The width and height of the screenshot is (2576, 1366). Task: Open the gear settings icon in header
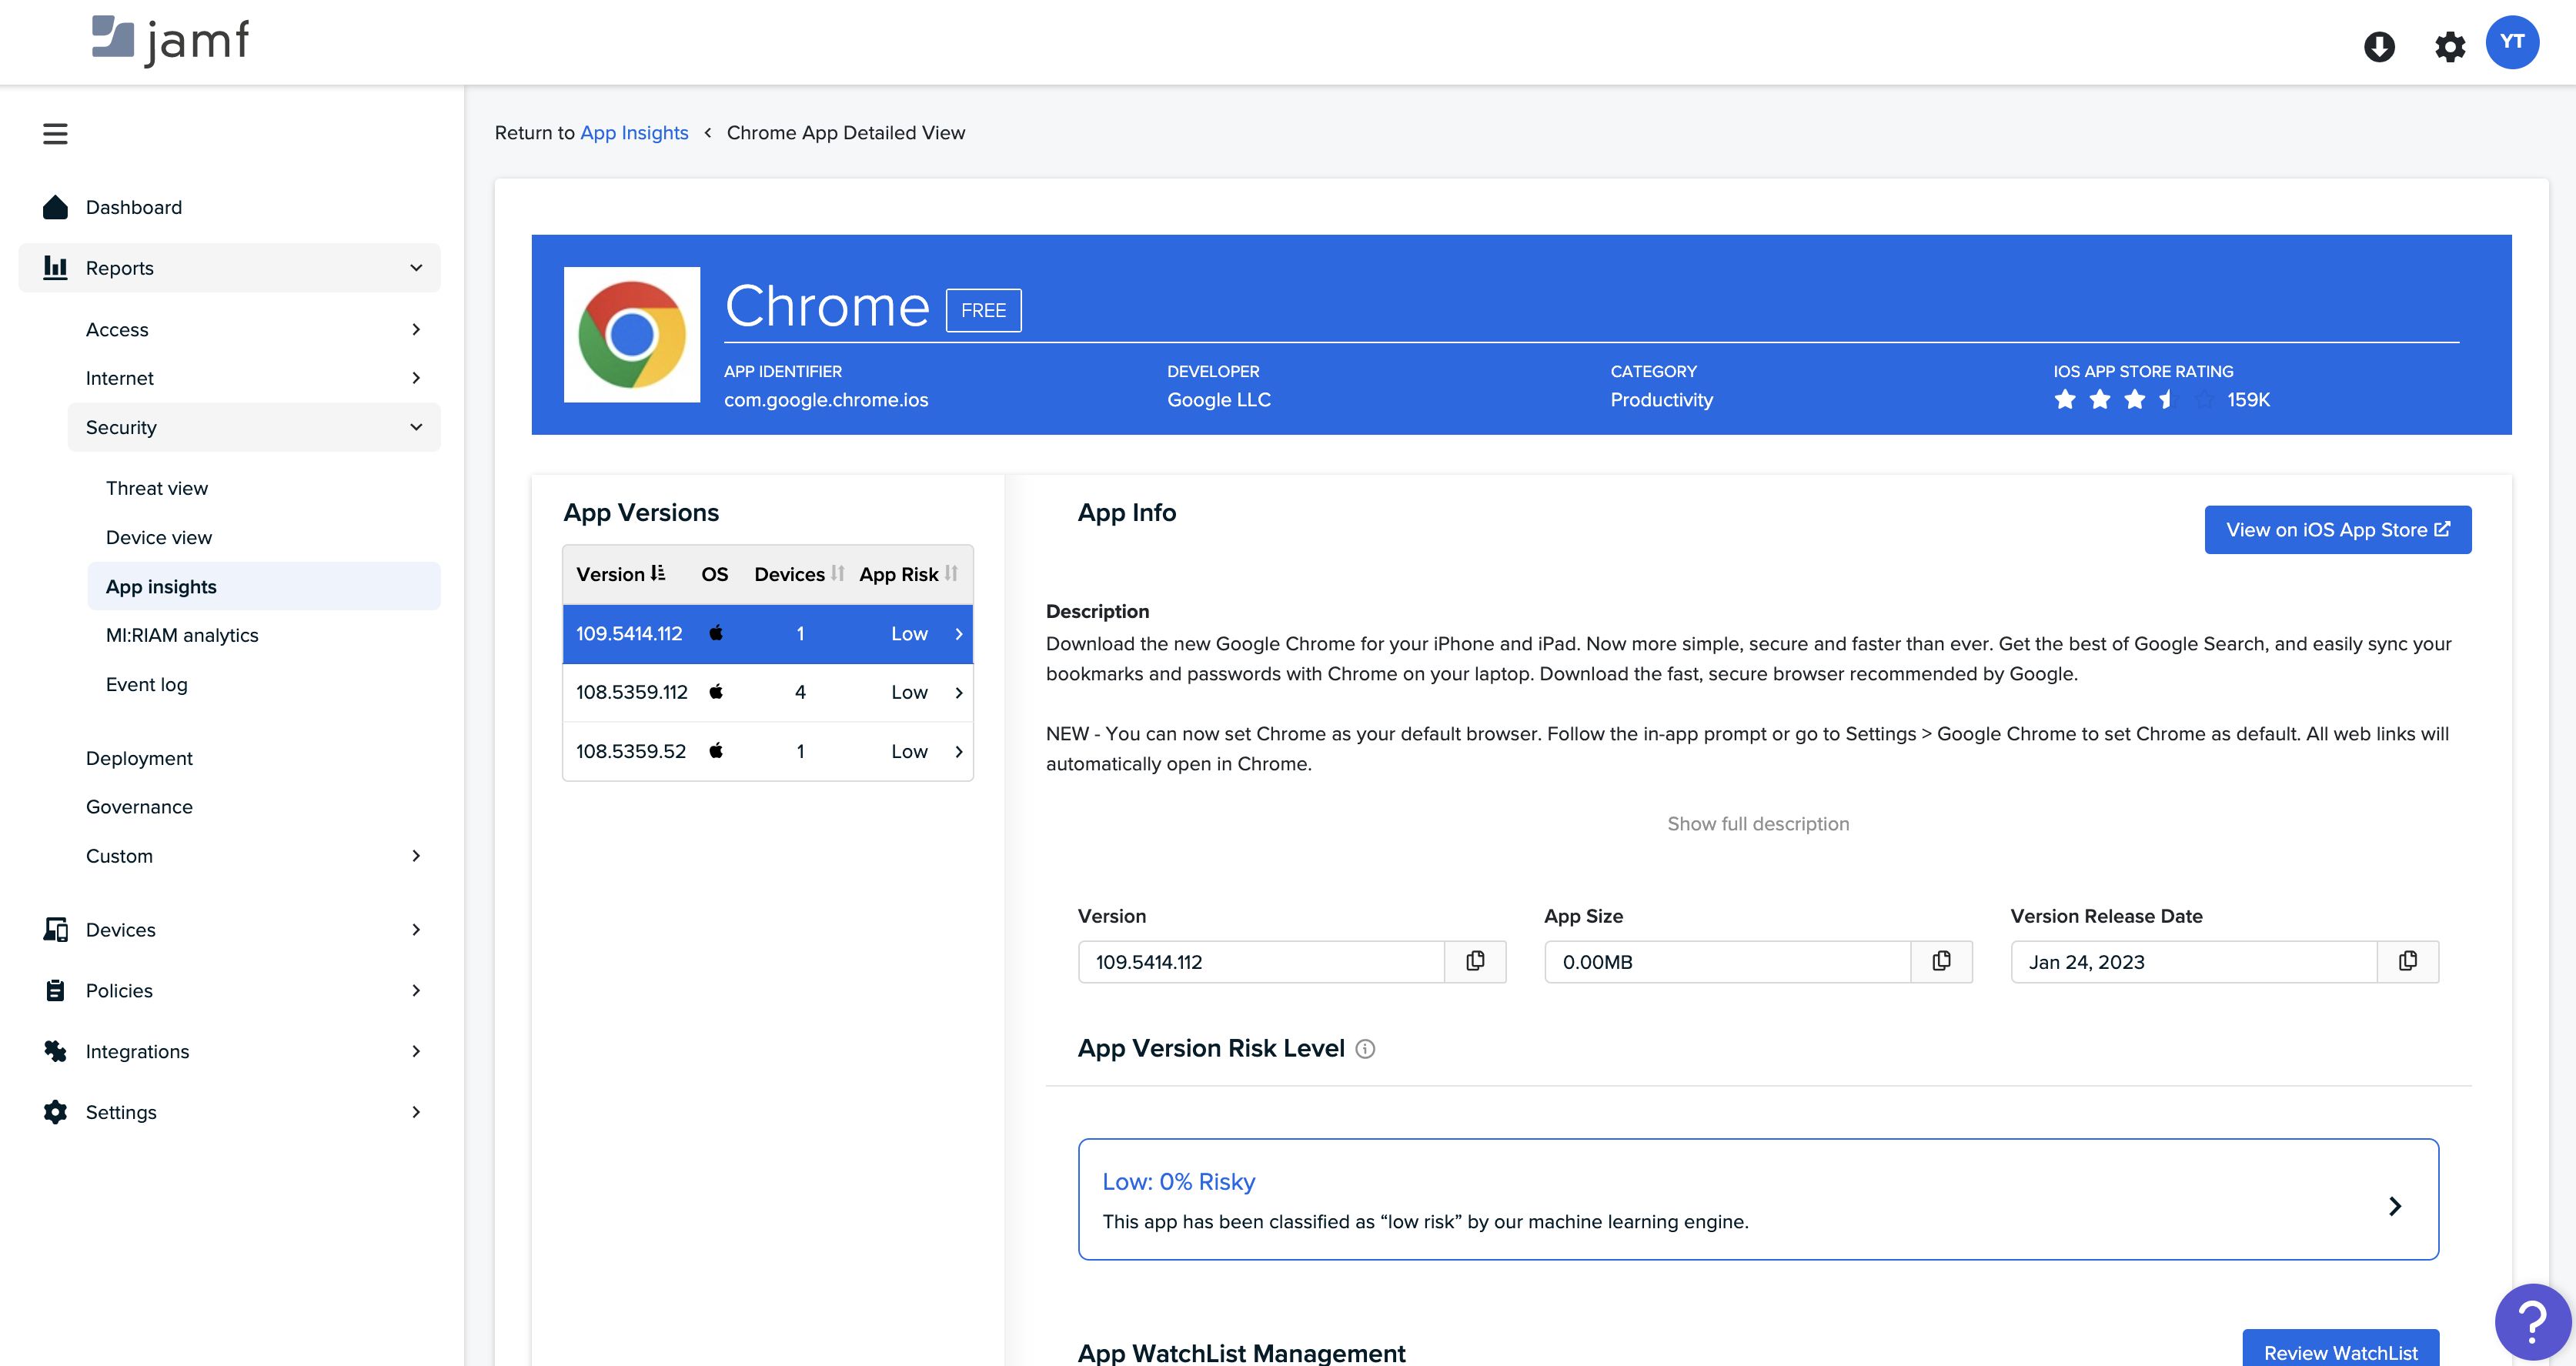pos(2449,46)
